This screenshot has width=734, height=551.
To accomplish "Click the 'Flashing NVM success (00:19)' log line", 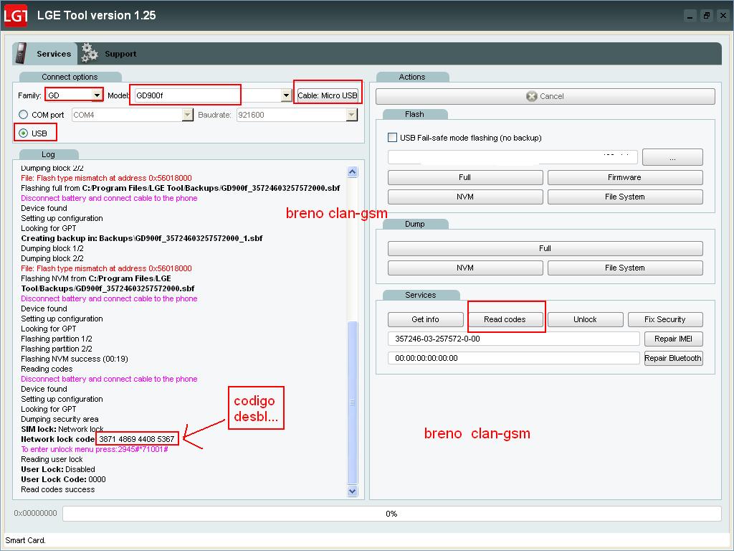I will (x=75, y=359).
